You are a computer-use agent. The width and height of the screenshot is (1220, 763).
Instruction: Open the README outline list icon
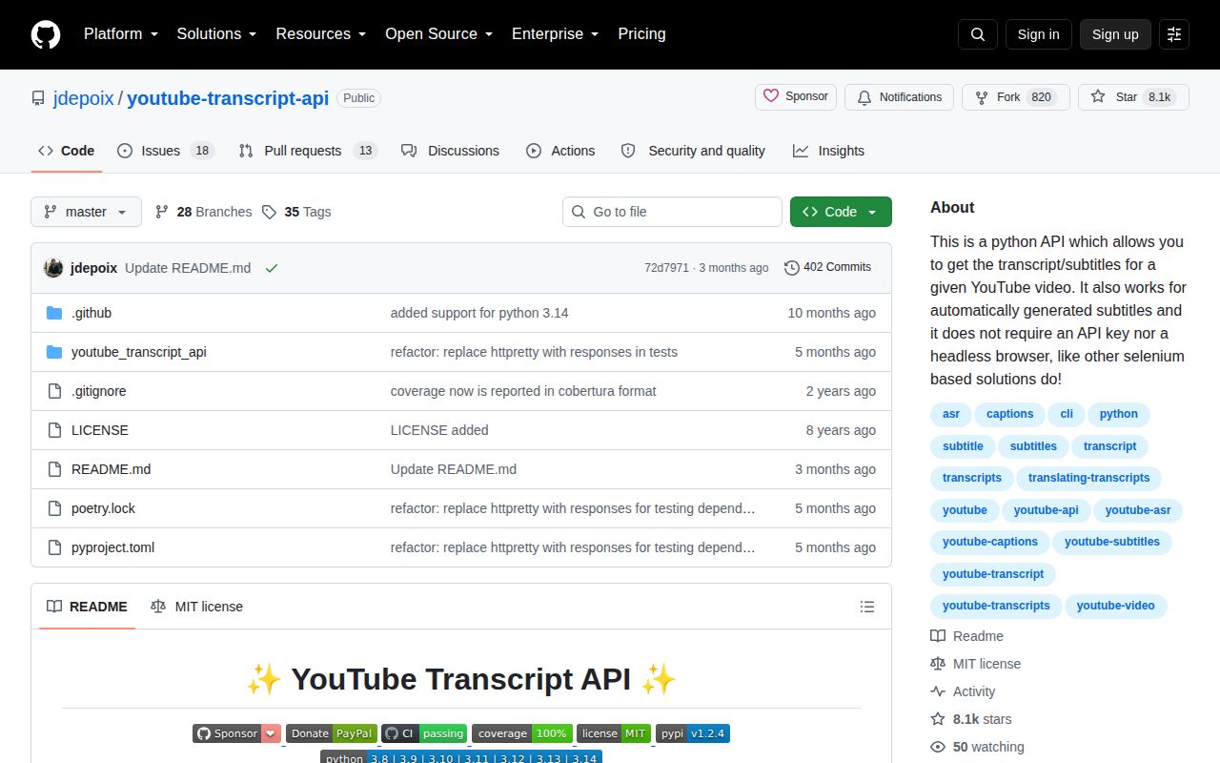pos(867,607)
